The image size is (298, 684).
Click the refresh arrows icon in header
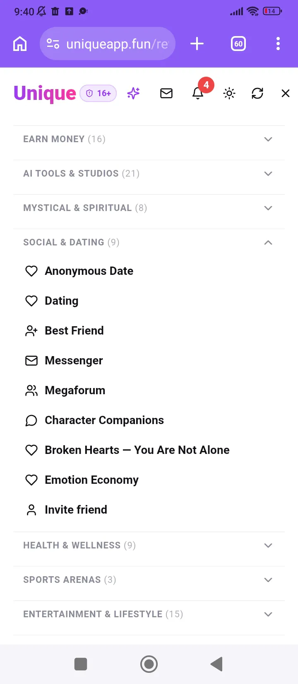[257, 93]
